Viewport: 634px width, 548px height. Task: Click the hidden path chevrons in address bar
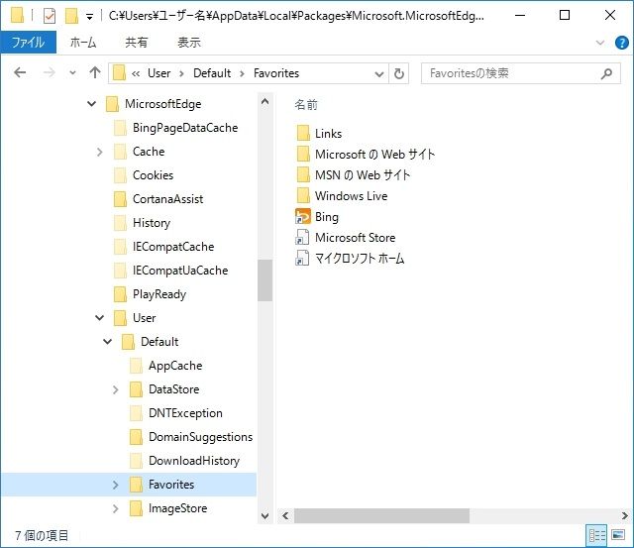coord(136,73)
